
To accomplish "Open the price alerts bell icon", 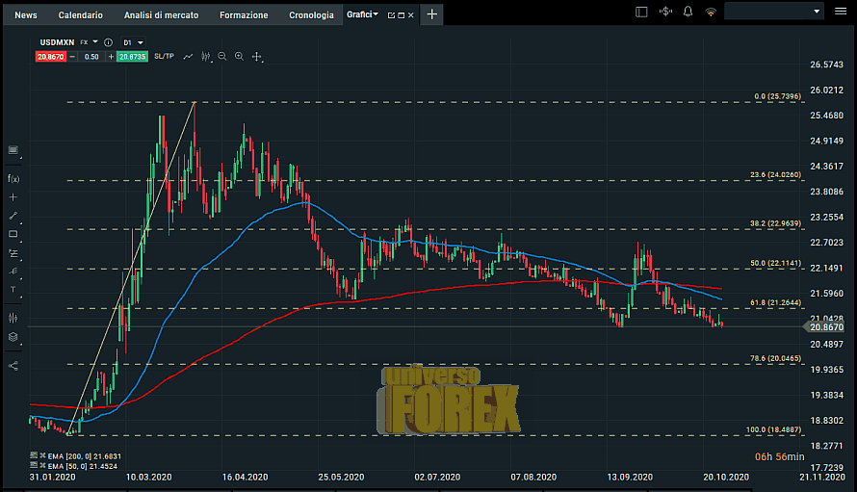I will click(688, 12).
